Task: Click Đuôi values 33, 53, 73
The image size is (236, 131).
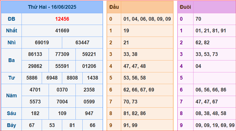Action: pyautogui.click(x=207, y=54)
